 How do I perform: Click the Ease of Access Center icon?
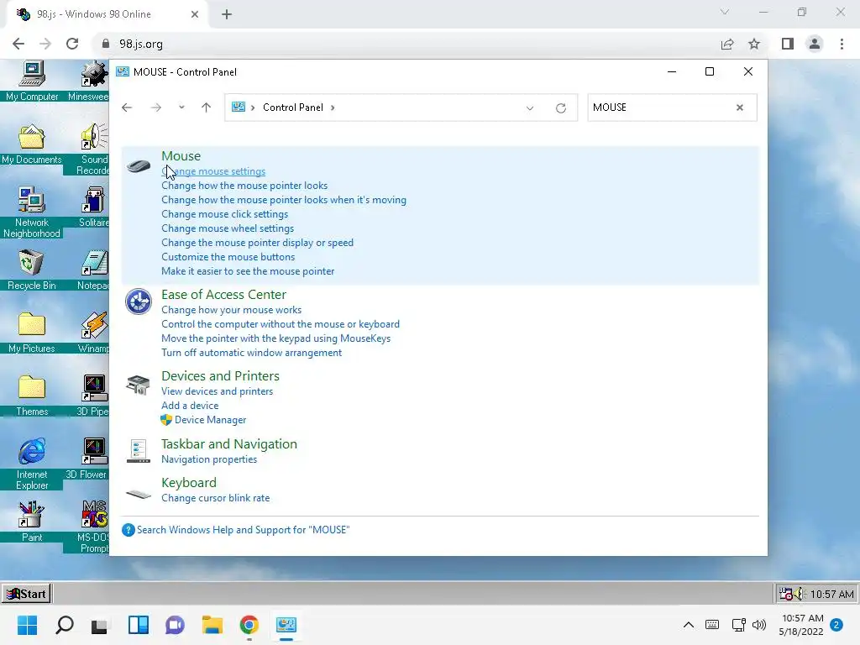pos(139,302)
